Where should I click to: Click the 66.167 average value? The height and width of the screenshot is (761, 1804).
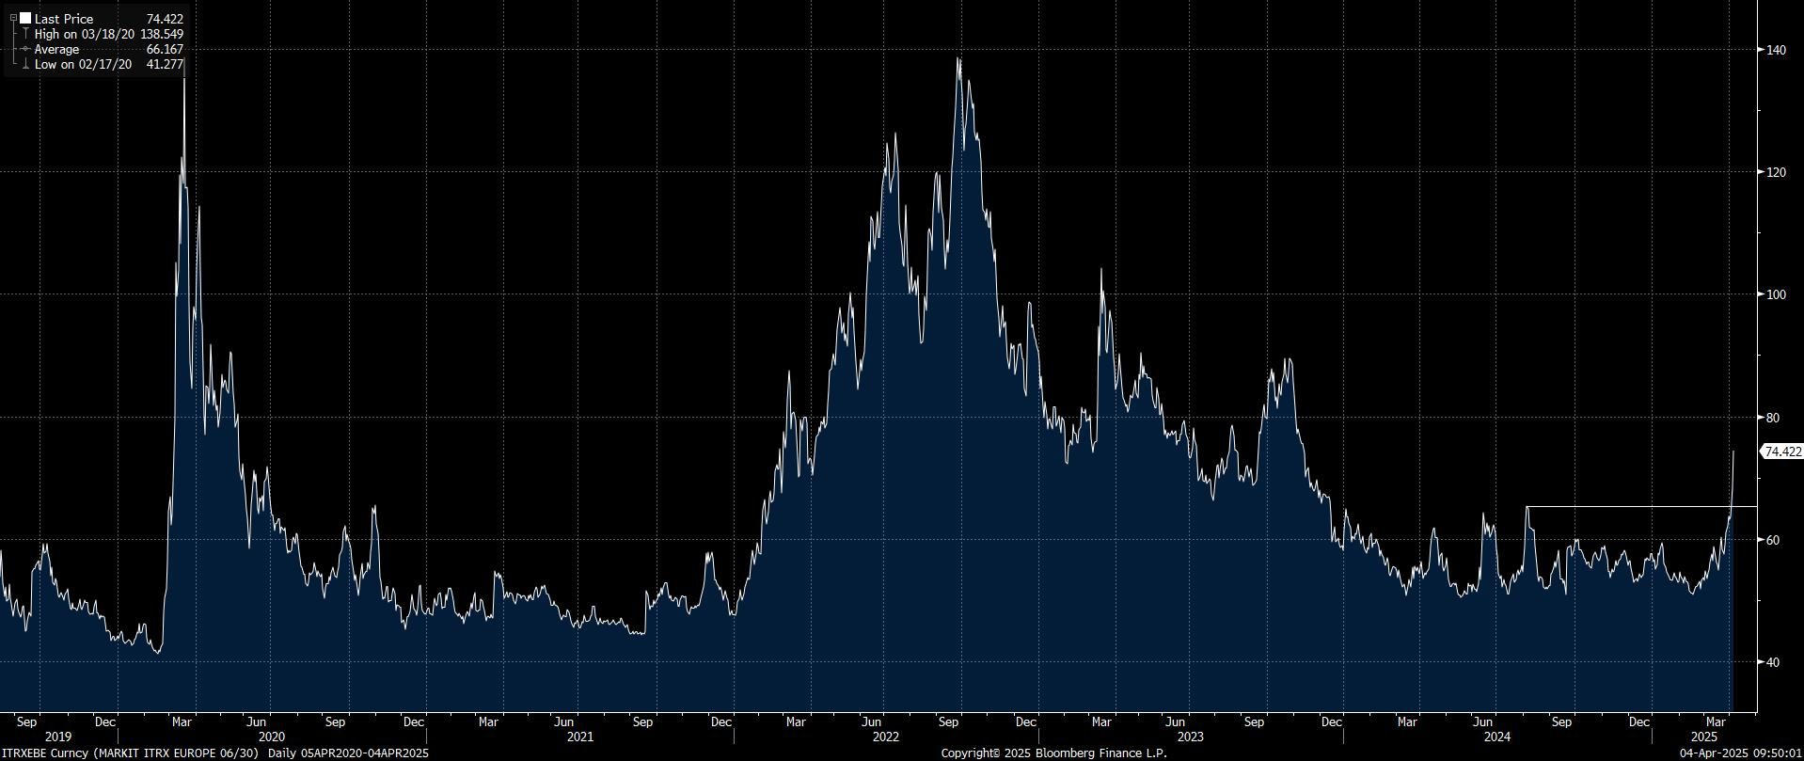(x=165, y=49)
